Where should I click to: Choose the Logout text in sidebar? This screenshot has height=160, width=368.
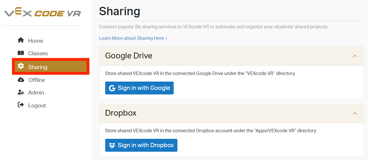pyautogui.click(x=37, y=106)
